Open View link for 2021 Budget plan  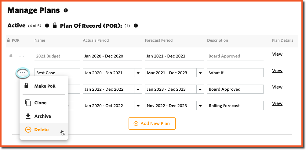tap(277, 54)
